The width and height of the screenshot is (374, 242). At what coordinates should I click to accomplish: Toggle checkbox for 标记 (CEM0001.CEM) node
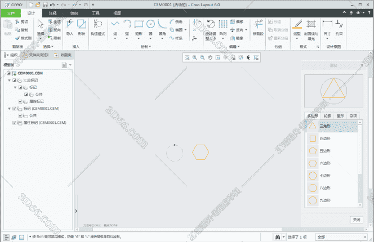click(x=15, y=108)
